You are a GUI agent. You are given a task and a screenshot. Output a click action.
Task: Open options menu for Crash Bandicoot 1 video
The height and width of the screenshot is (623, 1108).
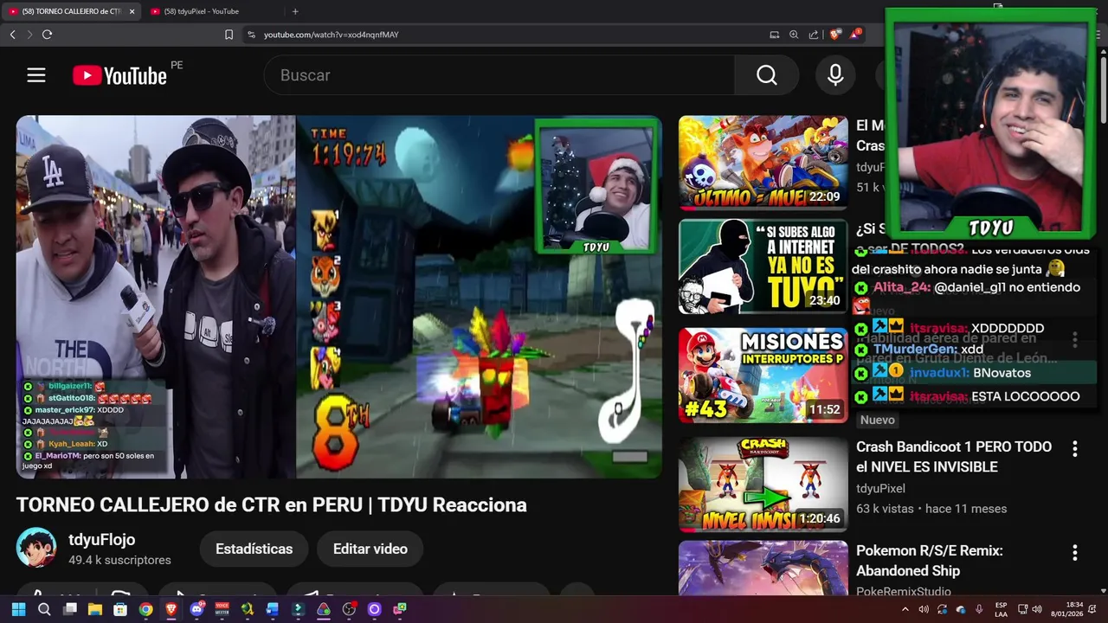point(1074,449)
